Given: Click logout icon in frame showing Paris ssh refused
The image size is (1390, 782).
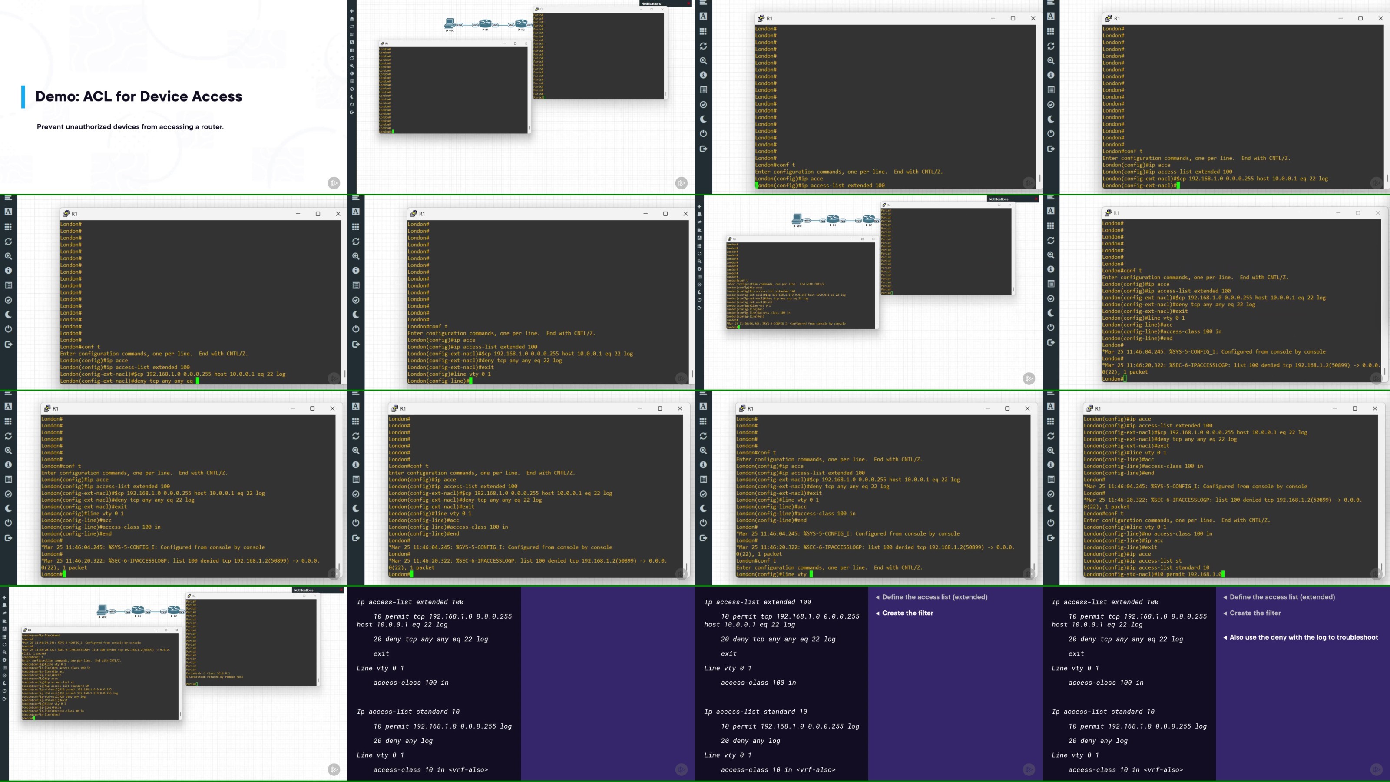Looking at the screenshot, I should coord(4,699).
